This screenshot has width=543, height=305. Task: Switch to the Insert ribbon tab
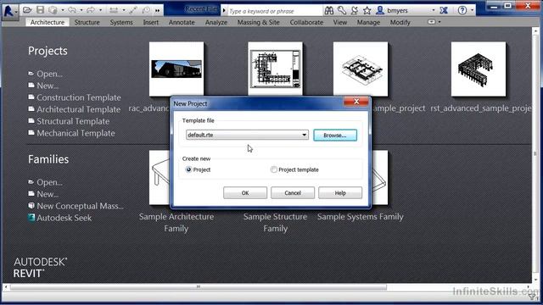(x=151, y=22)
